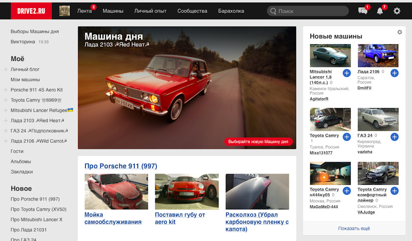Viewport: 412px width, 241px height.
Task: Open article Поставил губу от aero kit
Action: coord(180,218)
